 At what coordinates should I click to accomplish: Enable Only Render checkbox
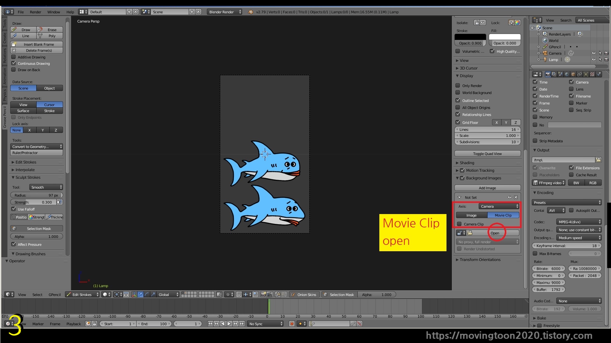[458, 85]
